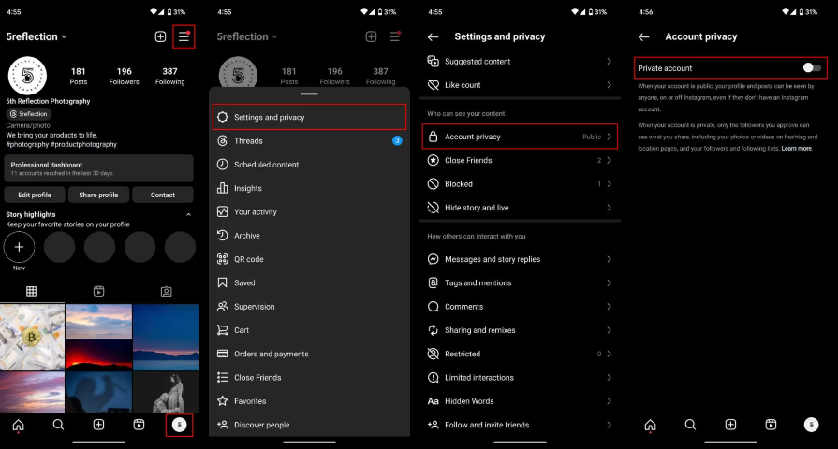This screenshot has width=838, height=449.
Task: Open Close Friends settings chevron
Action: [x=609, y=160]
